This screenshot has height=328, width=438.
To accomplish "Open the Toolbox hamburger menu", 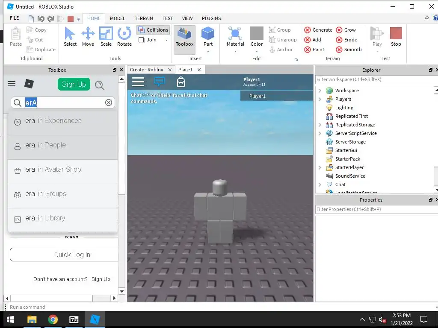I will tap(12, 84).
